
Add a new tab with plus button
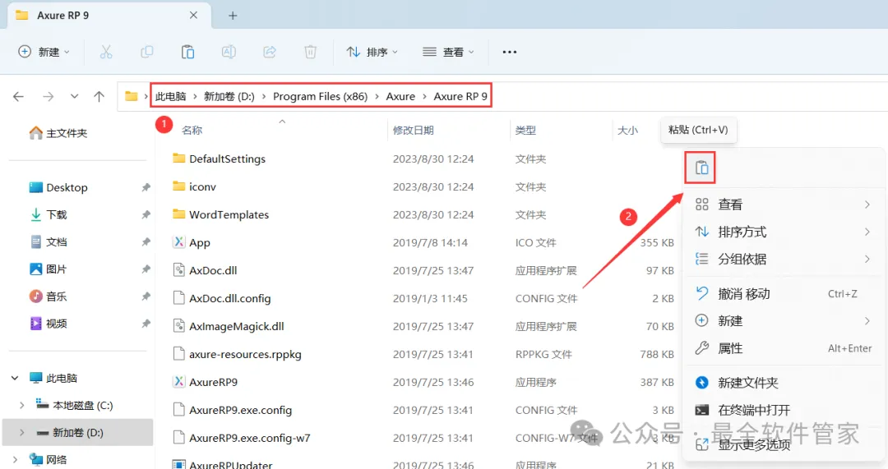click(233, 16)
